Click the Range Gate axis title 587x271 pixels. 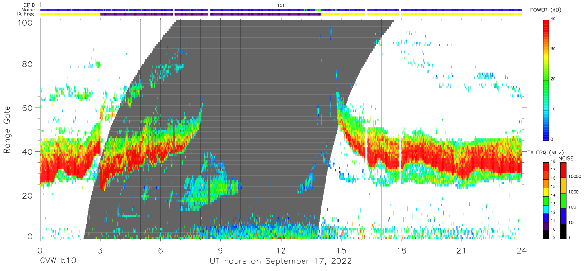pyautogui.click(x=7, y=130)
